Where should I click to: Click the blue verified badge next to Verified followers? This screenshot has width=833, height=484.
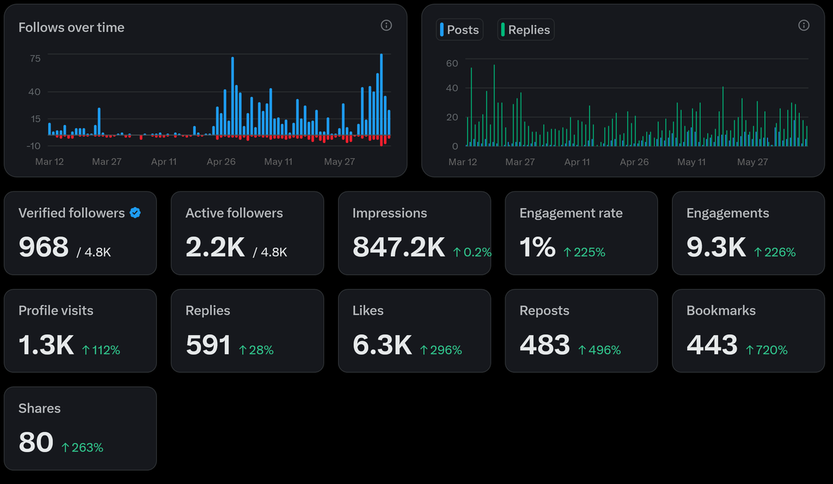pos(136,213)
